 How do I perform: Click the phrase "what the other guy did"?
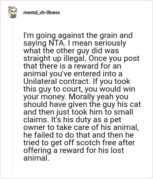point(63,51)
